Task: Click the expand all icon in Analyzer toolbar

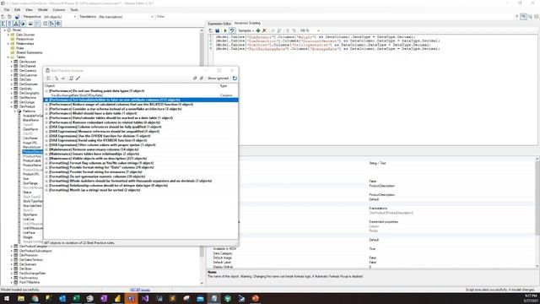Action: [x=195, y=79]
